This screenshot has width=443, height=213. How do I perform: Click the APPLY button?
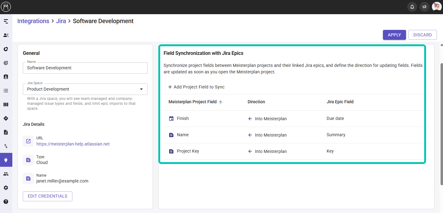394,35
